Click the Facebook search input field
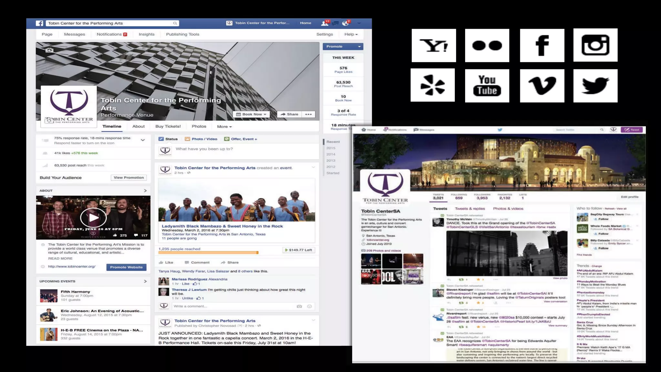The width and height of the screenshot is (661, 372). click(110, 23)
